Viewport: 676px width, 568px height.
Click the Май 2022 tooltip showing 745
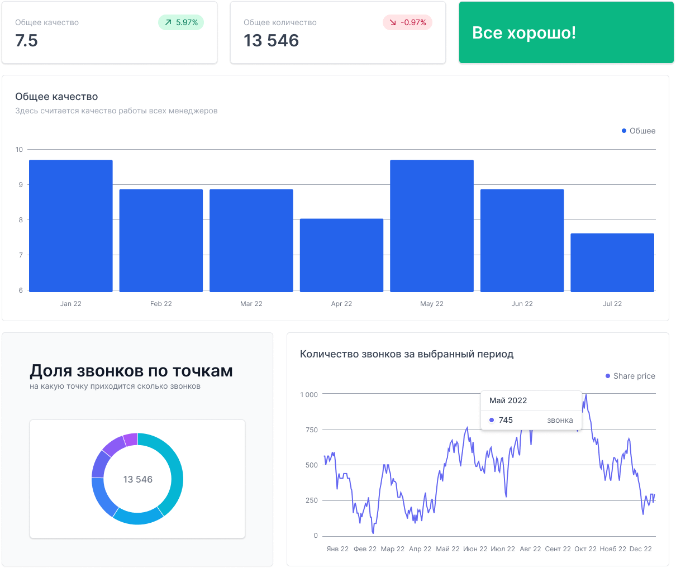click(x=531, y=411)
